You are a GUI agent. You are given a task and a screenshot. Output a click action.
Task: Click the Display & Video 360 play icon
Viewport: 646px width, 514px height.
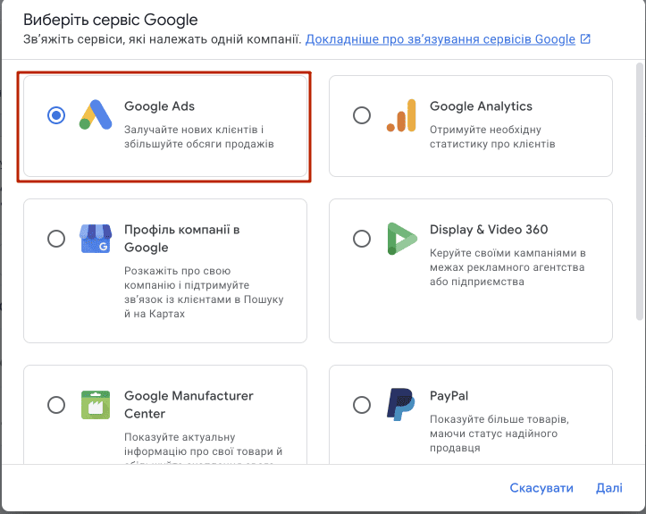pos(402,239)
